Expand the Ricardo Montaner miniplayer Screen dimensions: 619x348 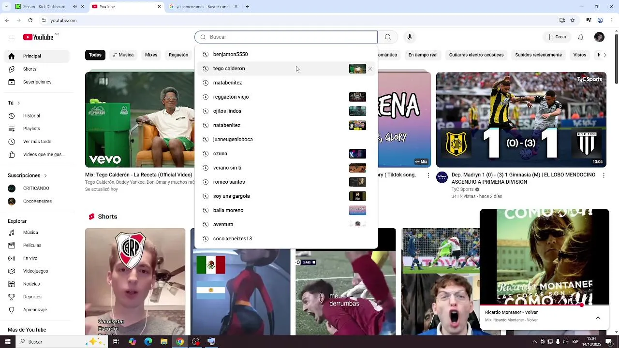click(598, 318)
